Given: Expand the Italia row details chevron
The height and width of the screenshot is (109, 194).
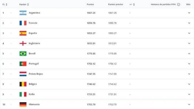Looking at the screenshot, I should [x=189, y=94].
